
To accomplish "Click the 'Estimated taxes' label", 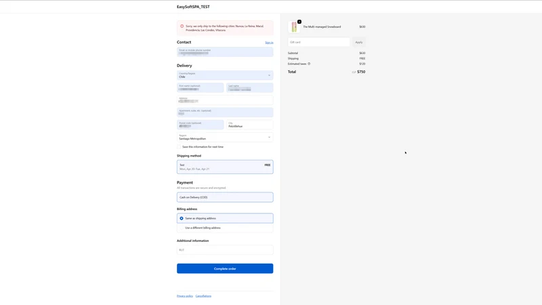I will pos(297,64).
